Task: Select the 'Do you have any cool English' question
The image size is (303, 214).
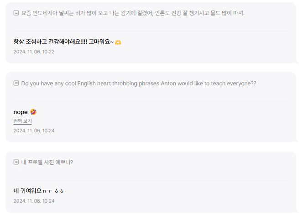Action: (139, 84)
